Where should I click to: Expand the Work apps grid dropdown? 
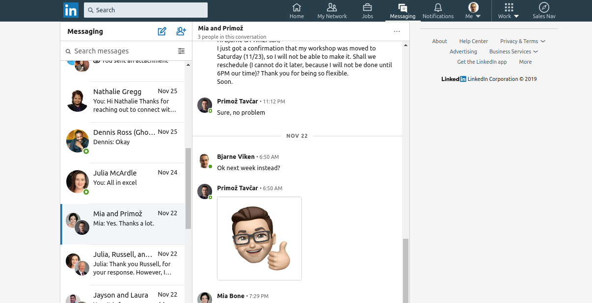tap(509, 11)
